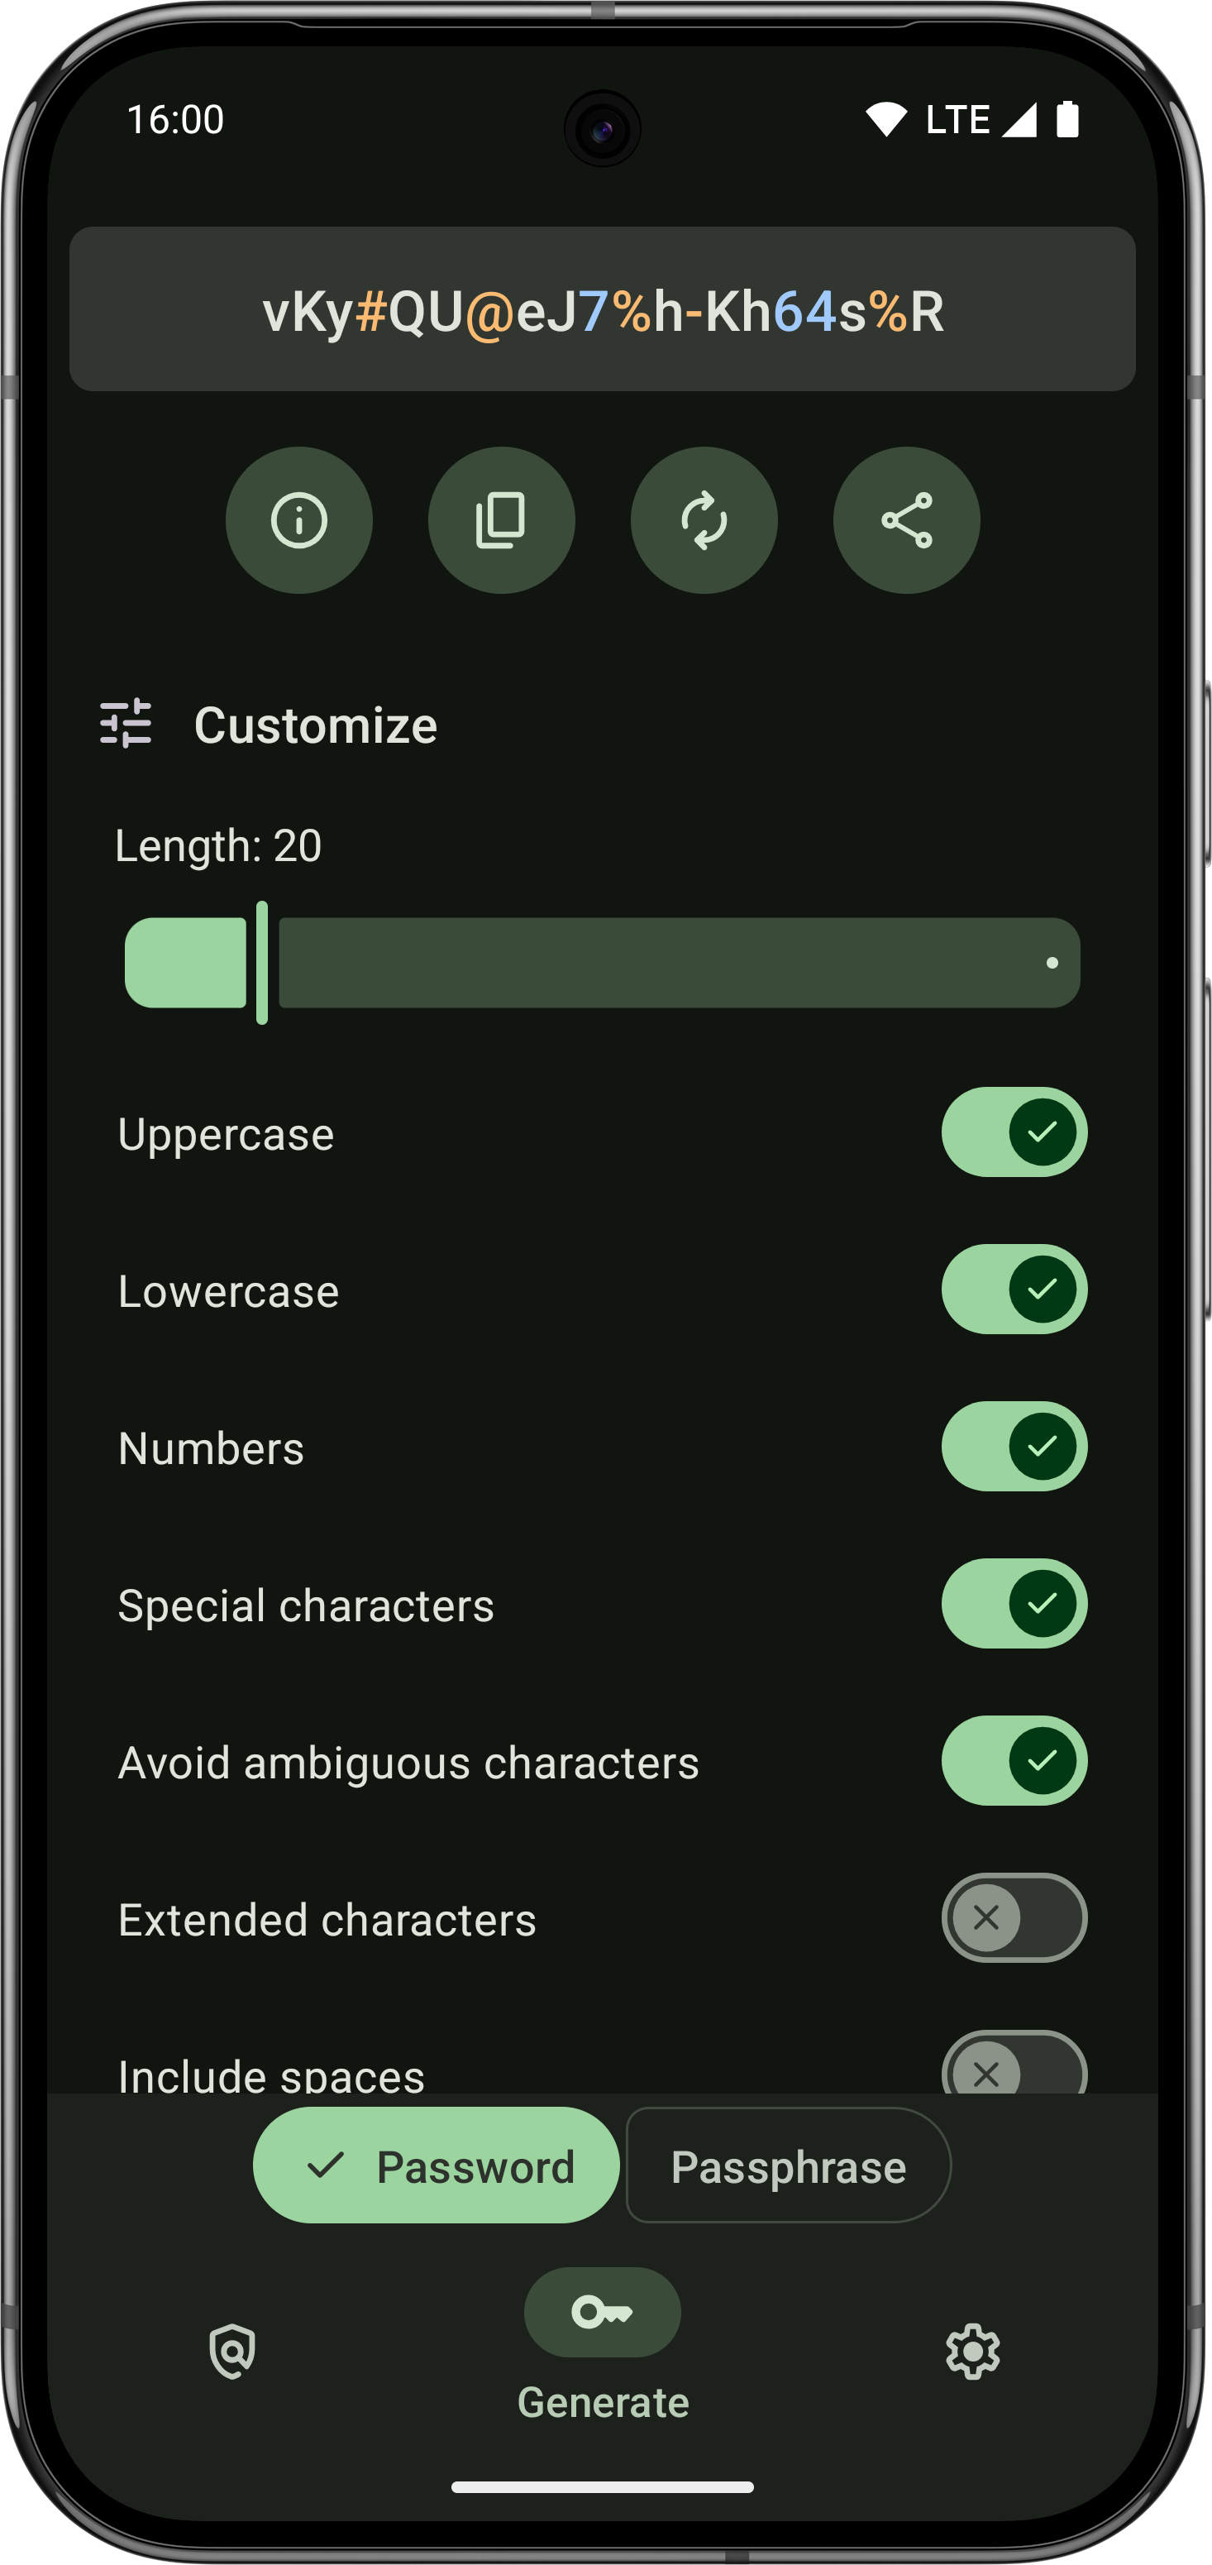Image resolution: width=1212 pixels, height=2565 pixels.
Task: Open the shield analysis tab icon
Action: [x=233, y=2351]
